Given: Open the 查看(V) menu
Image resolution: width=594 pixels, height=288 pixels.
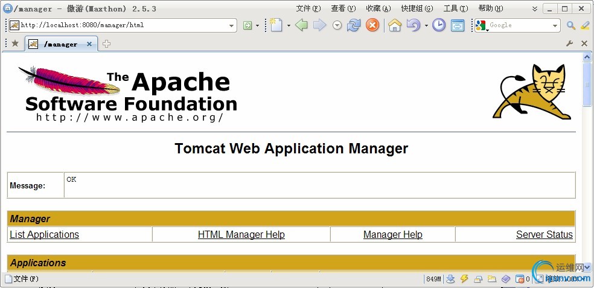Looking at the screenshot, I should coord(343,8).
